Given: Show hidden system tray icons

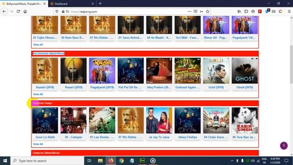Looking at the screenshot, I should (x=232, y=161).
